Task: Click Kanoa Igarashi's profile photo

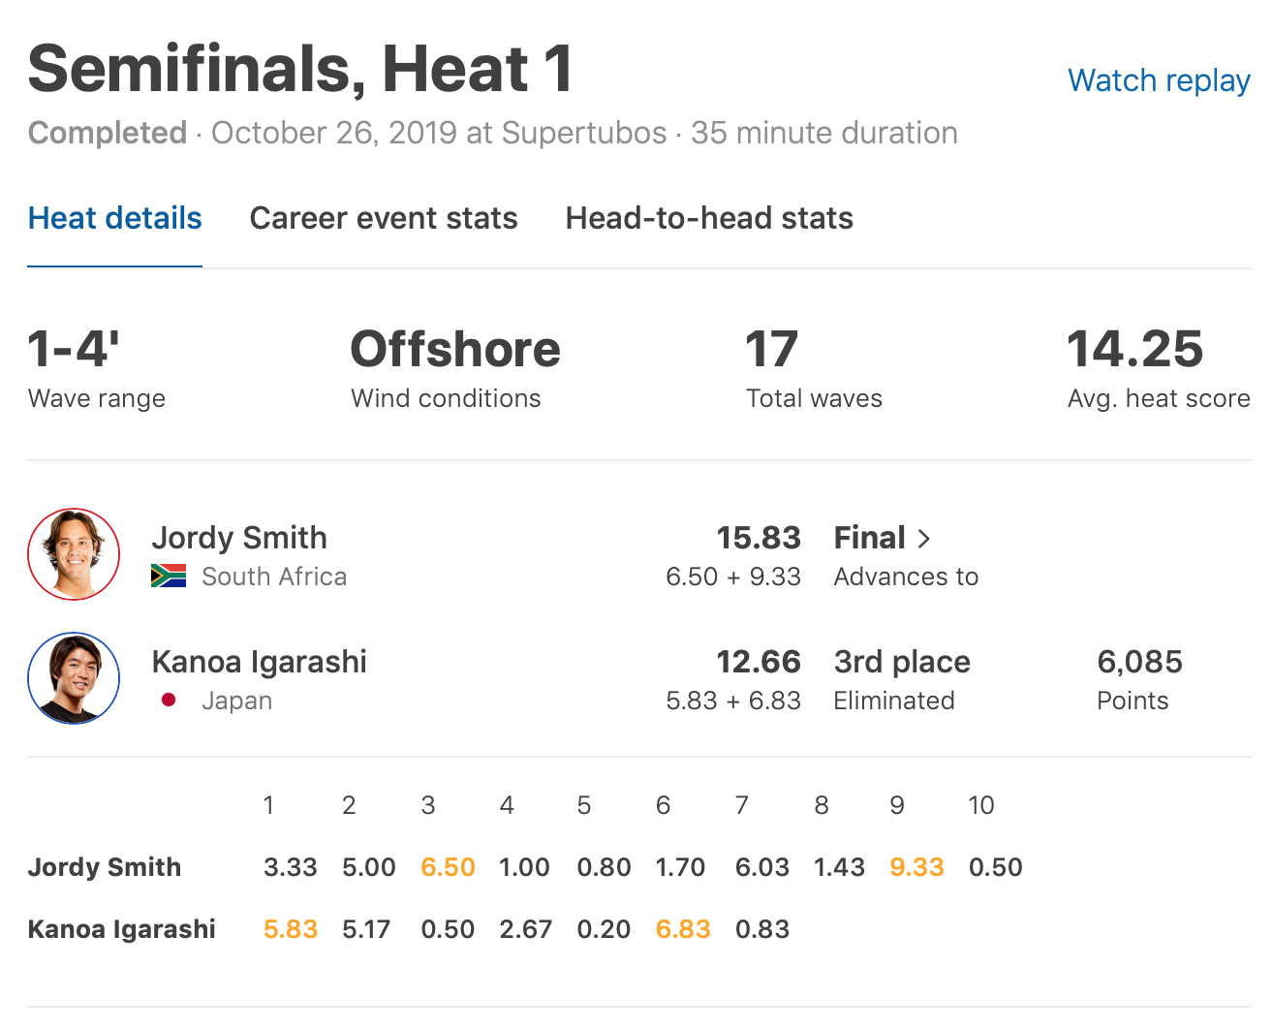Action: coord(74,678)
